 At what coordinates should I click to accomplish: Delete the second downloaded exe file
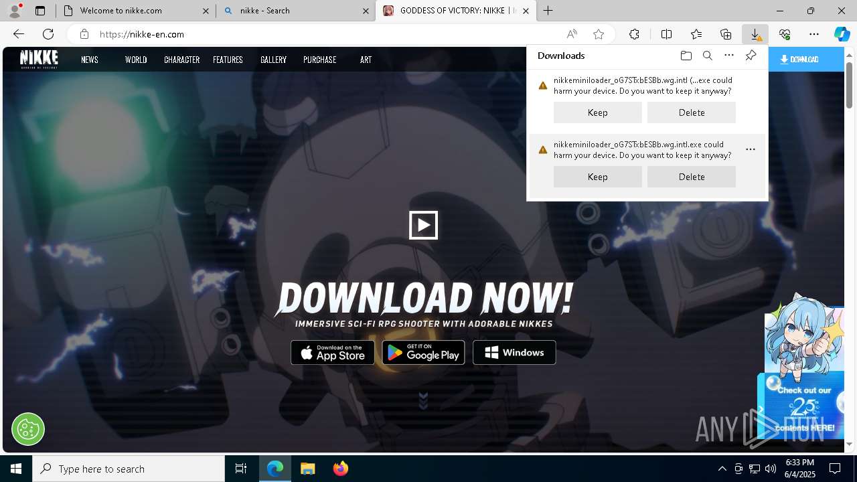[x=692, y=177]
